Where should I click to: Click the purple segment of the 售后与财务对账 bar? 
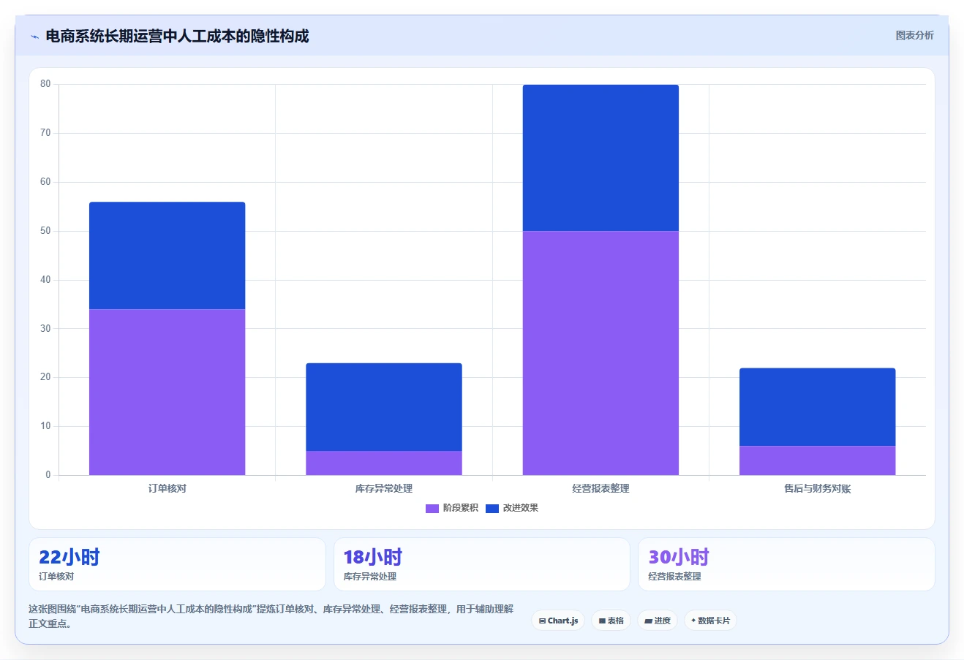(818, 460)
